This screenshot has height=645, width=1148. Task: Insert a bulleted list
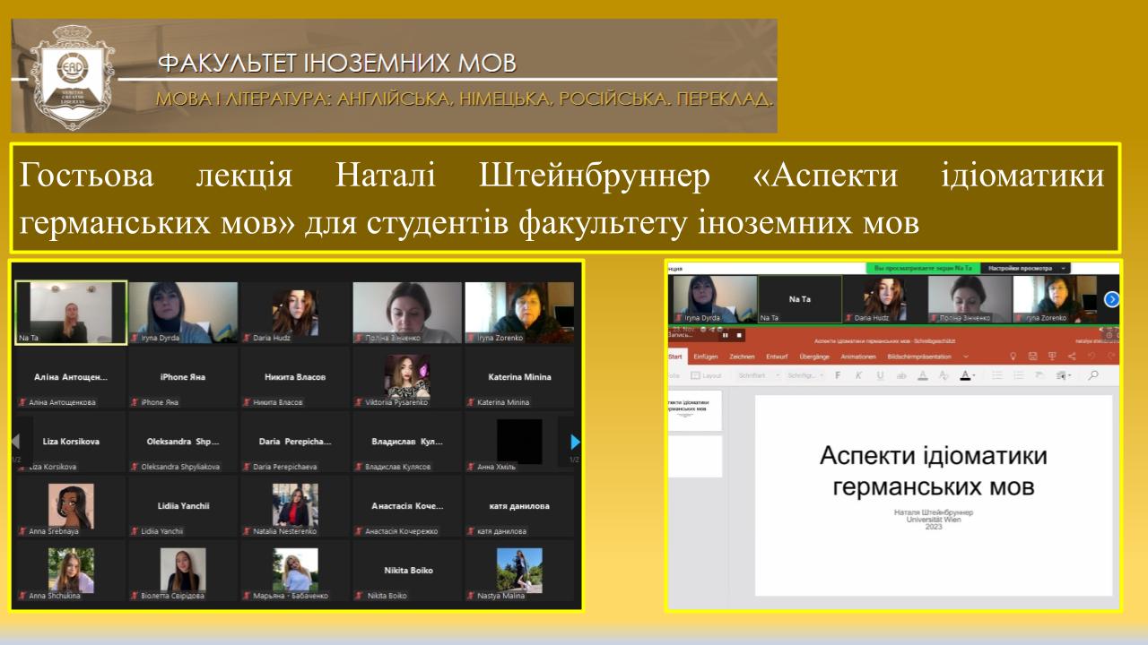[997, 375]
